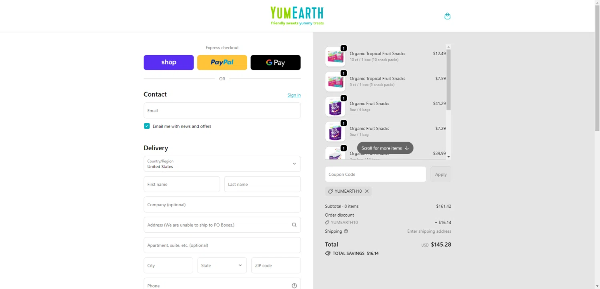
Task: Pay with Shop Pay express button
Action: [x=169, y=62]
